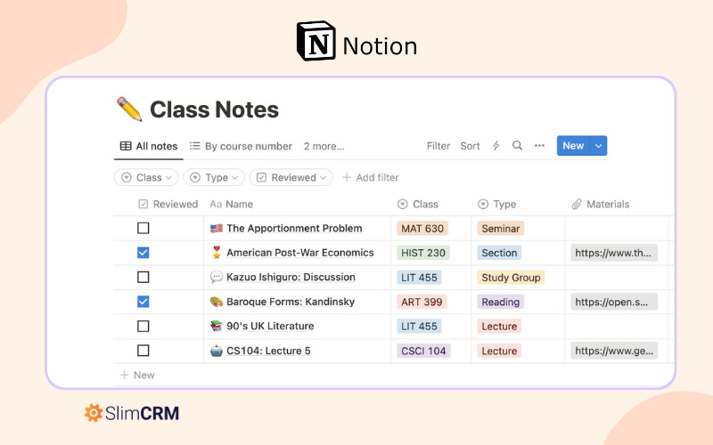Switch to the By course number view
Image resolution: width=713 pixels, height=445 pixels.
point(241,146)
